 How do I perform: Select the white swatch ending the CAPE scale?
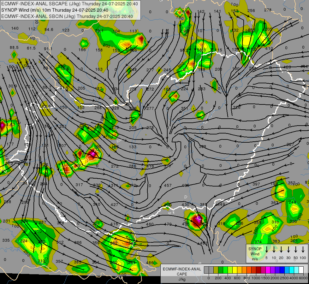[x=301, y=270]
